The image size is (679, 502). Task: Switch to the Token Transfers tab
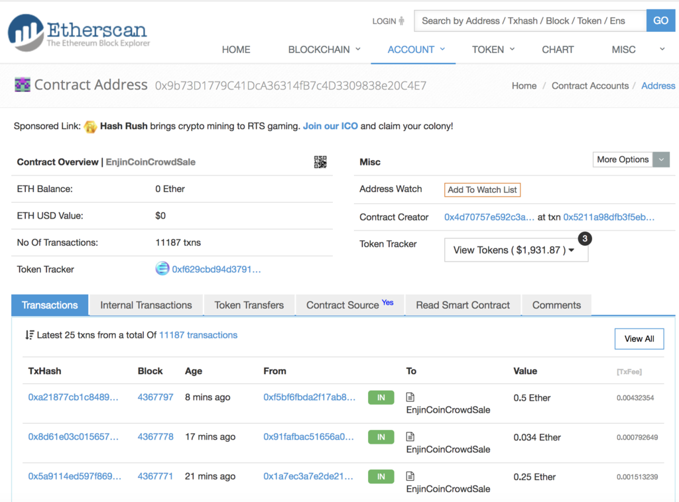click(x=249, y=305)
